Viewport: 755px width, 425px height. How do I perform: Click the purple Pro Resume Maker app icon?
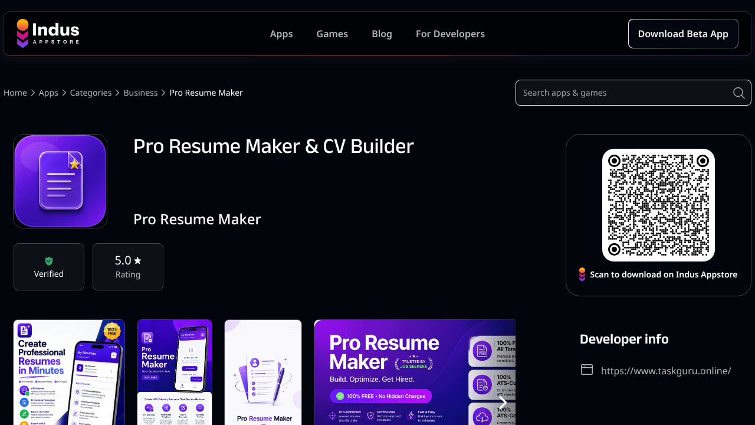(x=60, y=181)
